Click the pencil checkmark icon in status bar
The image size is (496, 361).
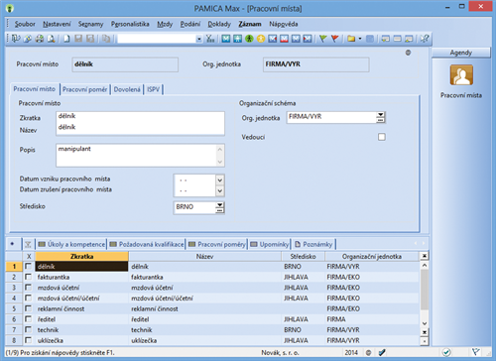pos(382,352)
